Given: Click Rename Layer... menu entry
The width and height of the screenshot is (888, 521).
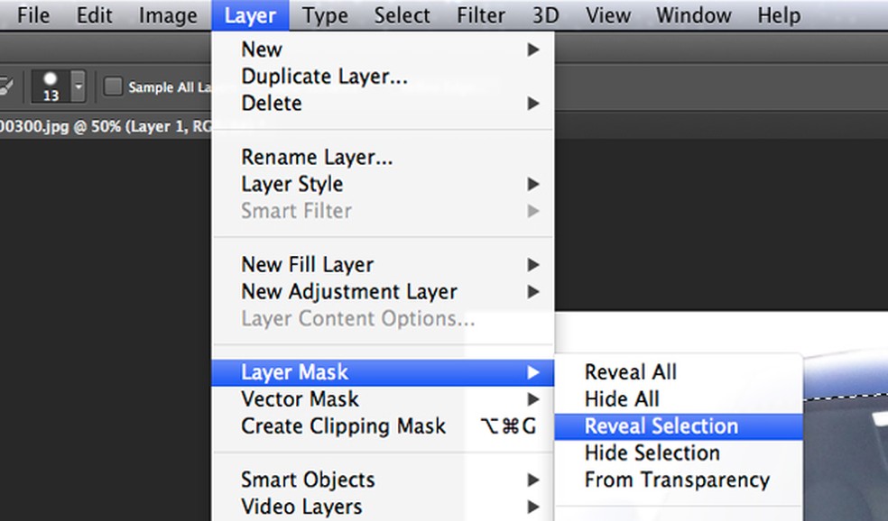Looking at the screenshot, I should (317, 157).
